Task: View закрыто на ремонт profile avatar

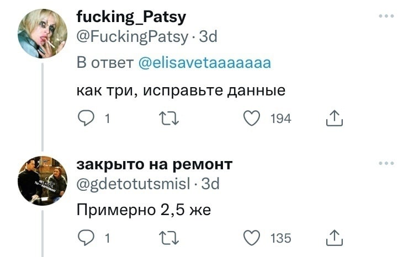Action: click(x=43, y=180)
